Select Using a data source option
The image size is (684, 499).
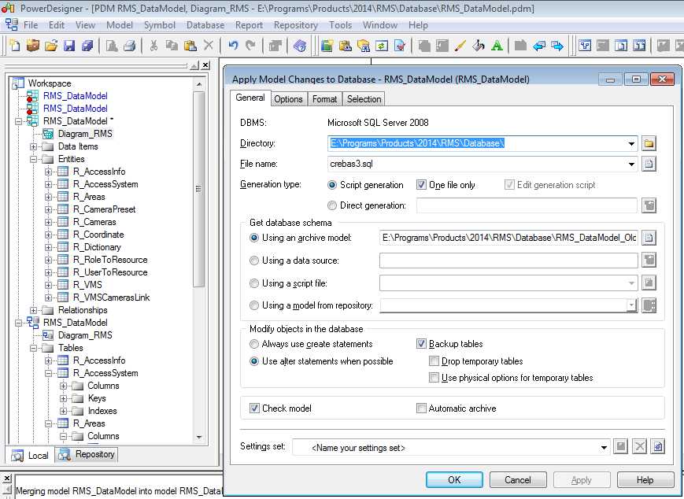pos(254,261)
